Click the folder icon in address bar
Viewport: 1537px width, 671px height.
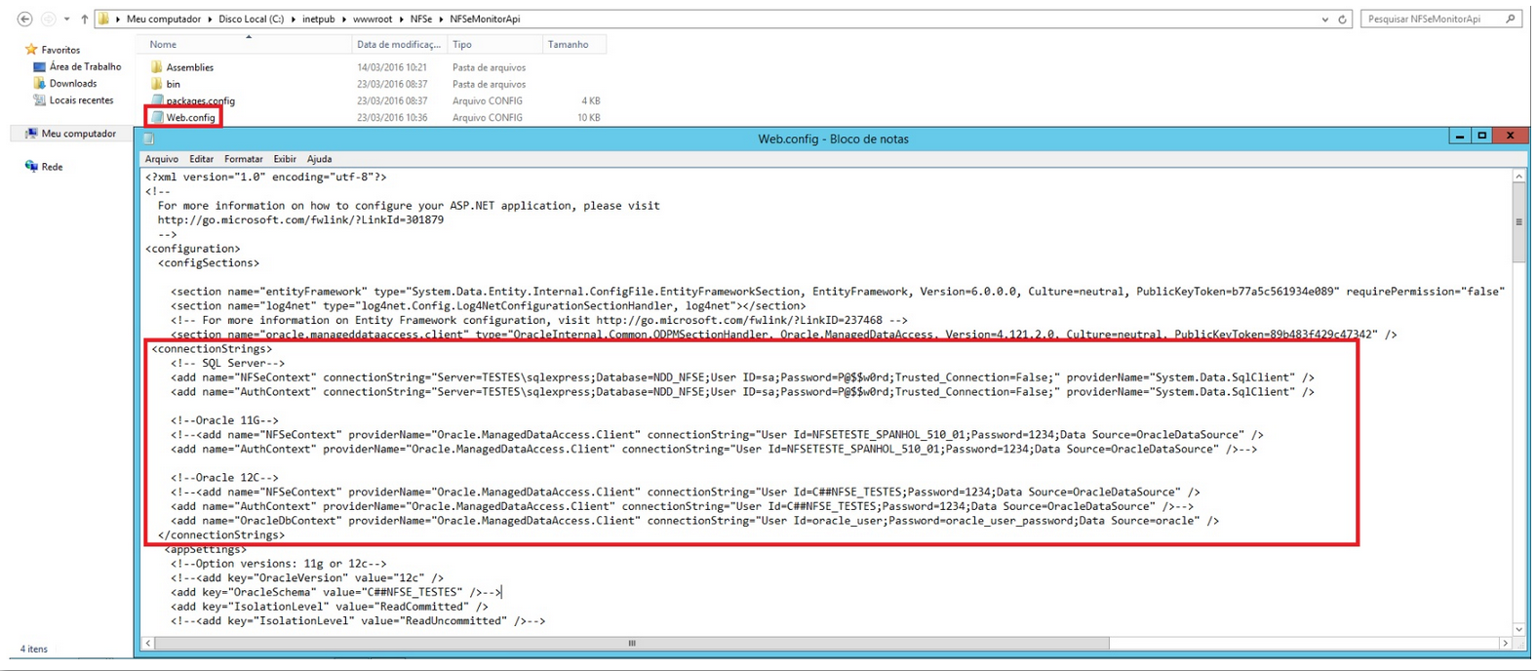(104, 19)
